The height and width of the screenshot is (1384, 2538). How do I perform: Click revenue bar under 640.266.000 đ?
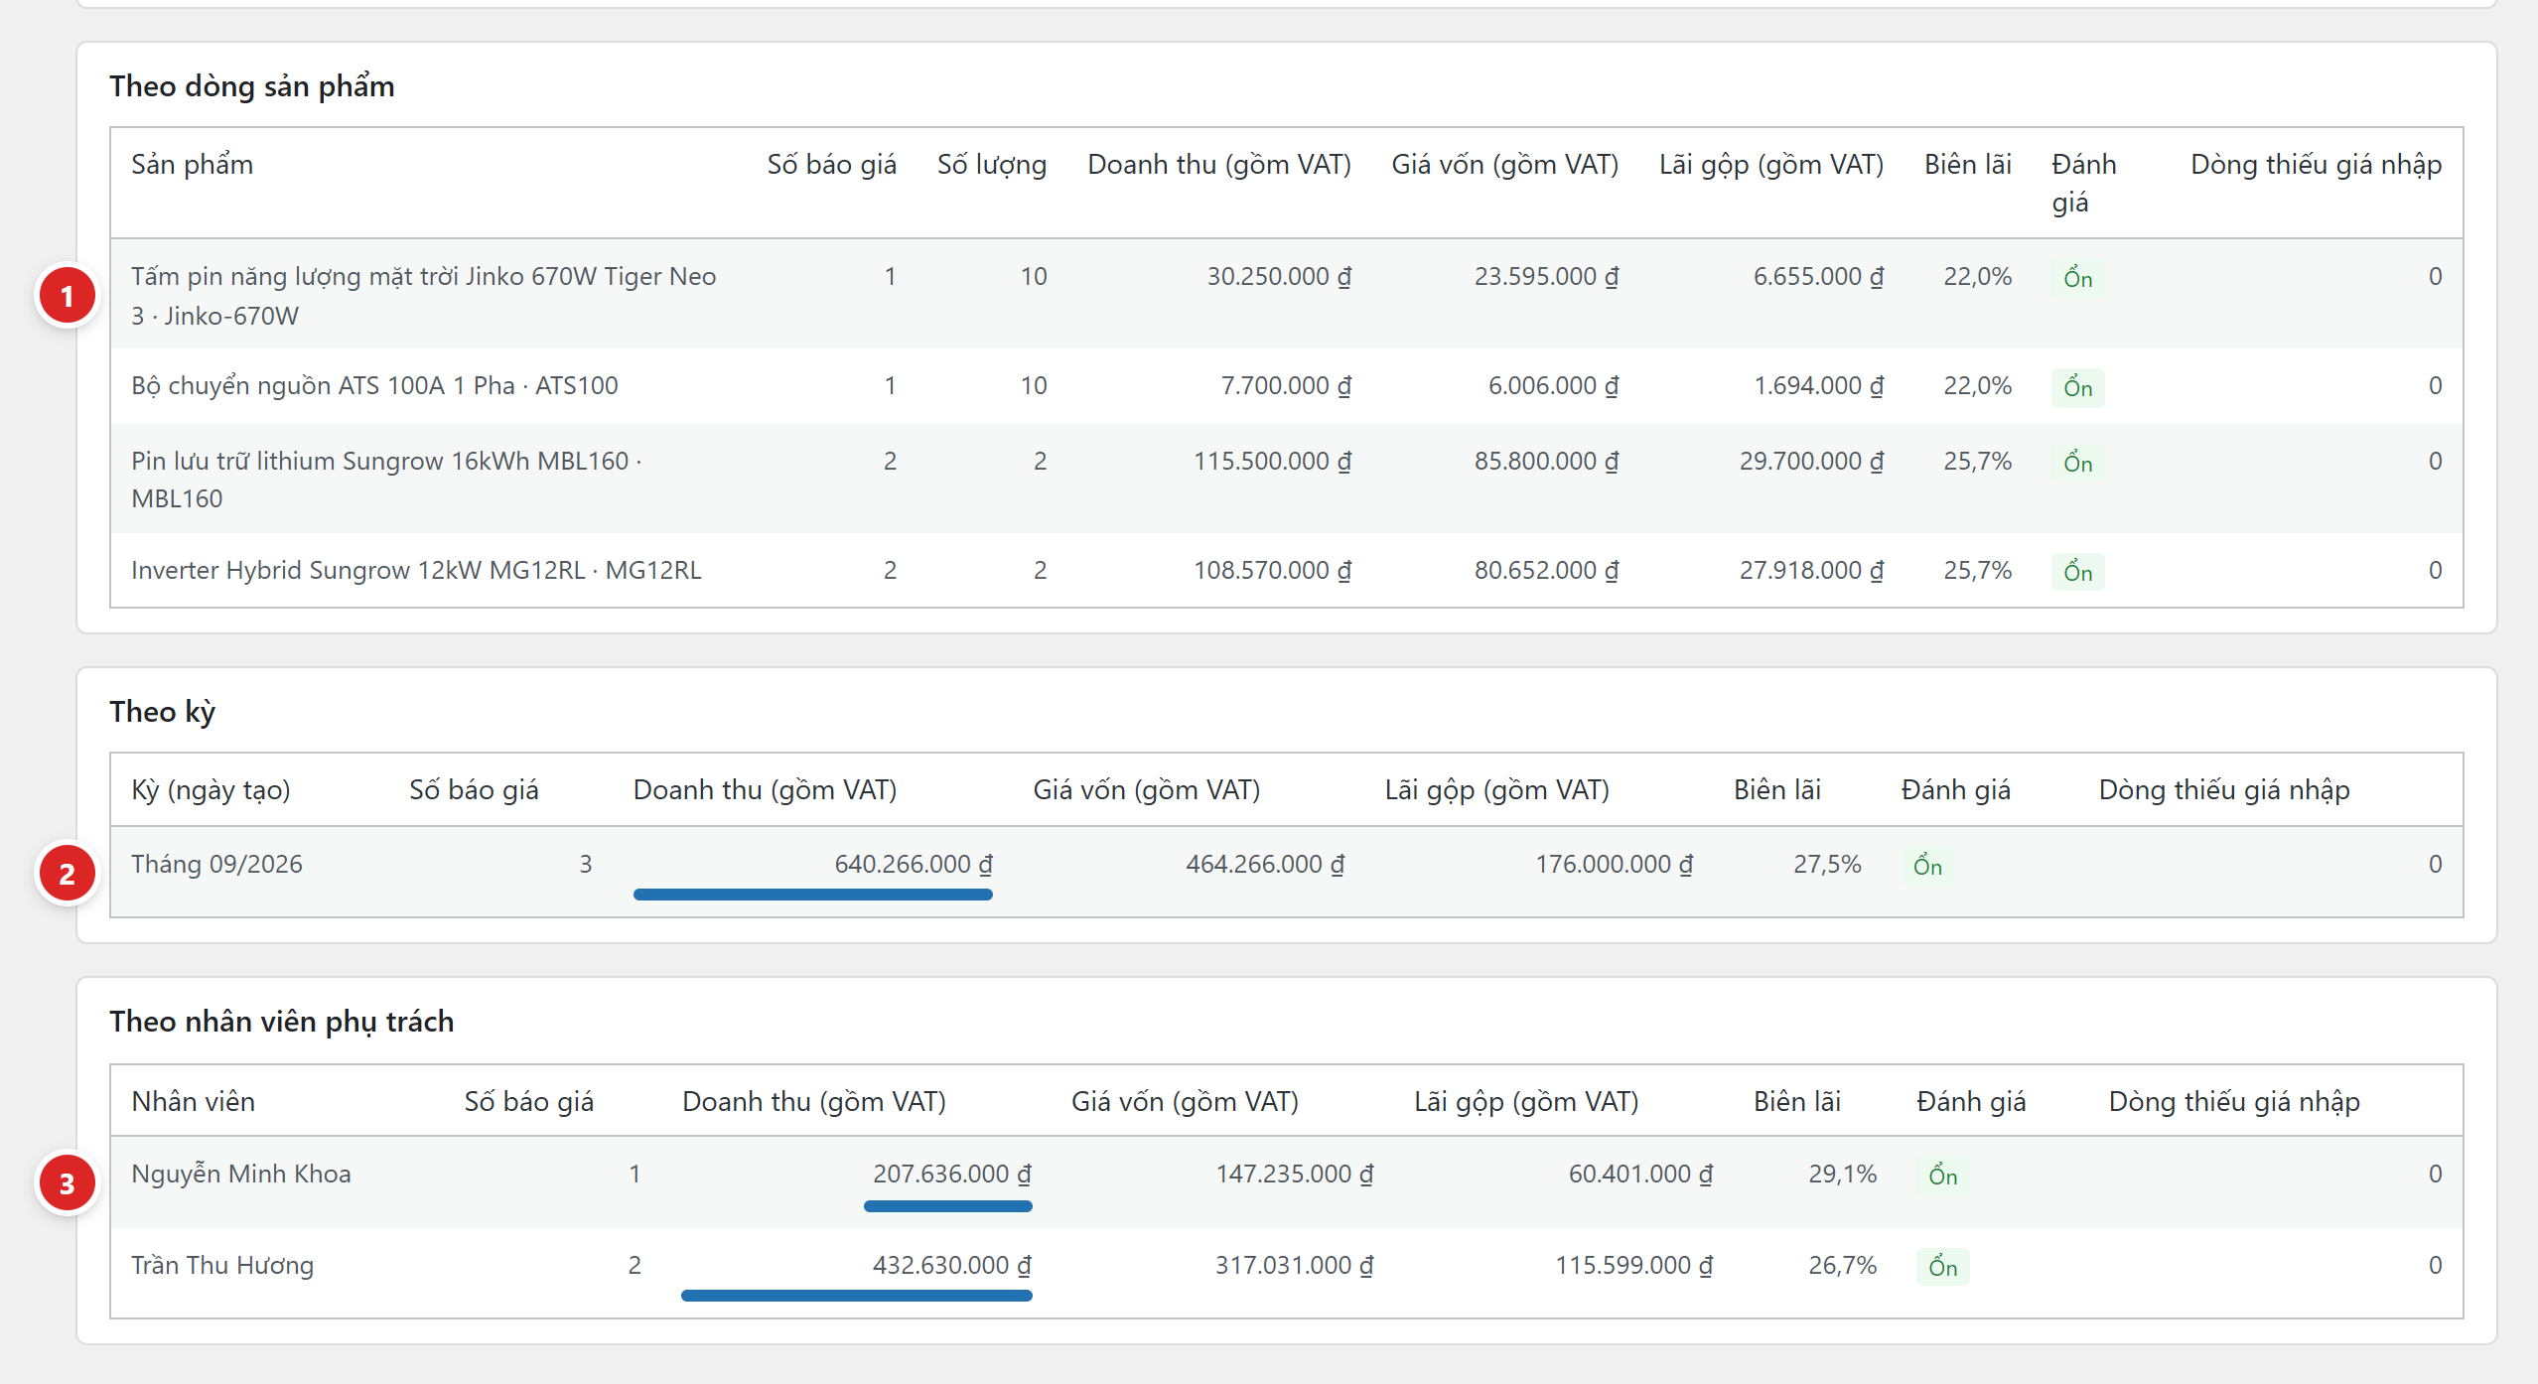pos(812,895)
